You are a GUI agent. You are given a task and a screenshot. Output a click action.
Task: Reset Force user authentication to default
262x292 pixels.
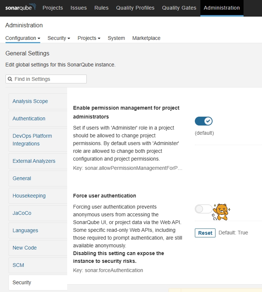click(x=205, y=233)
